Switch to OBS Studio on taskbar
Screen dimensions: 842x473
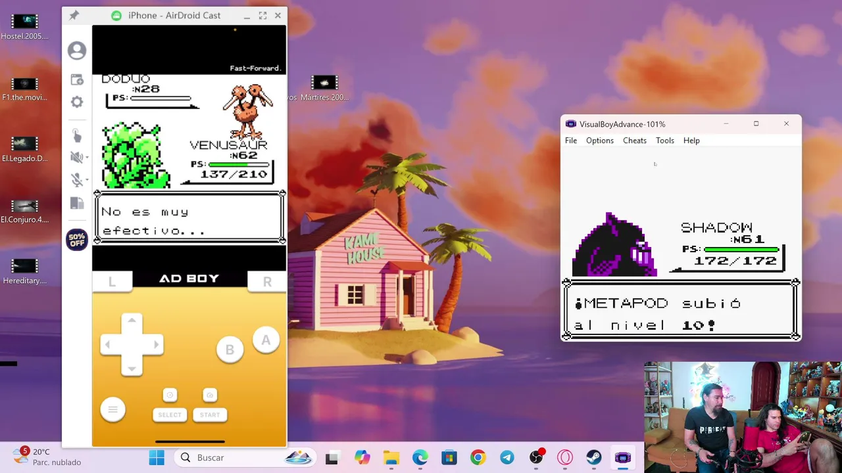click(536, 458)
